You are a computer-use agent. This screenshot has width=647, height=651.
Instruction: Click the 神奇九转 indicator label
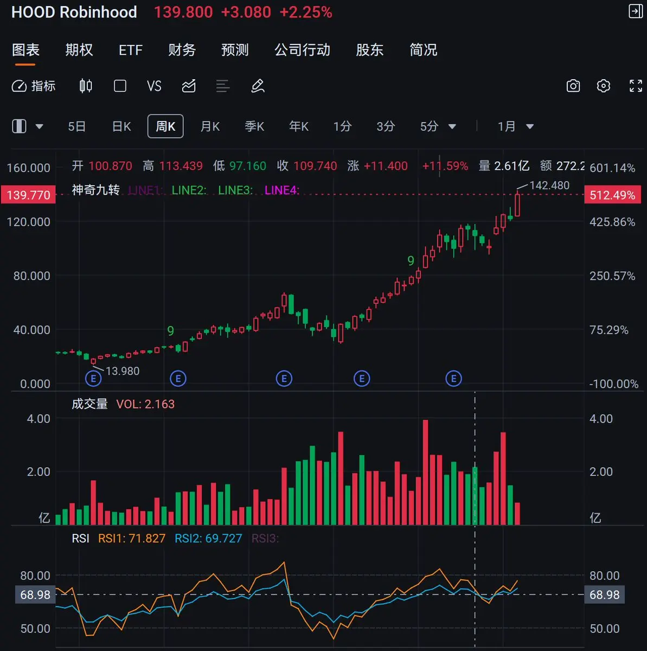(x=95, y=190)
